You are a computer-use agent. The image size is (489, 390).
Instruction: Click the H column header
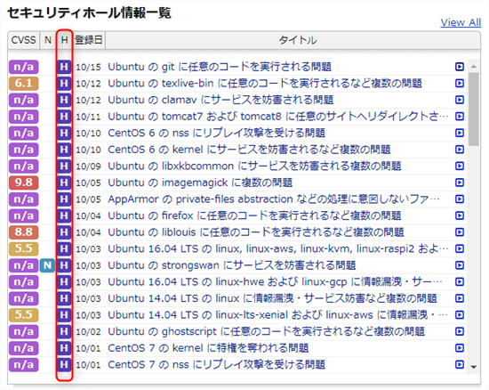tap(64, 40)
